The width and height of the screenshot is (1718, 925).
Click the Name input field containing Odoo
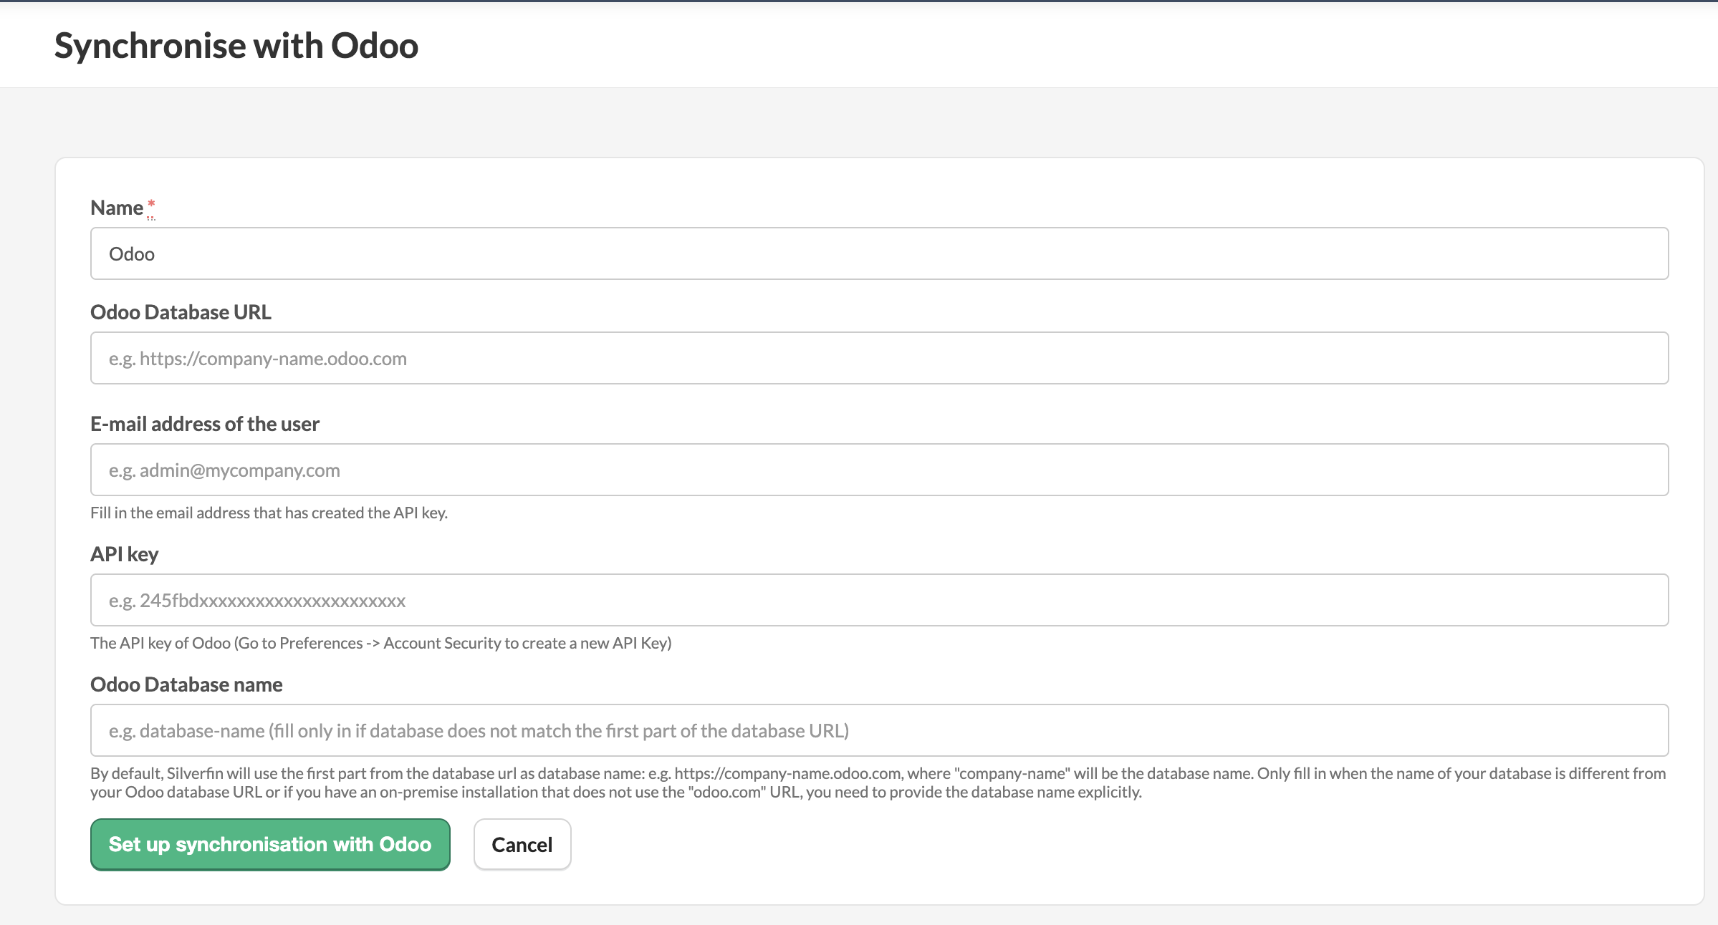click(879, 253)
